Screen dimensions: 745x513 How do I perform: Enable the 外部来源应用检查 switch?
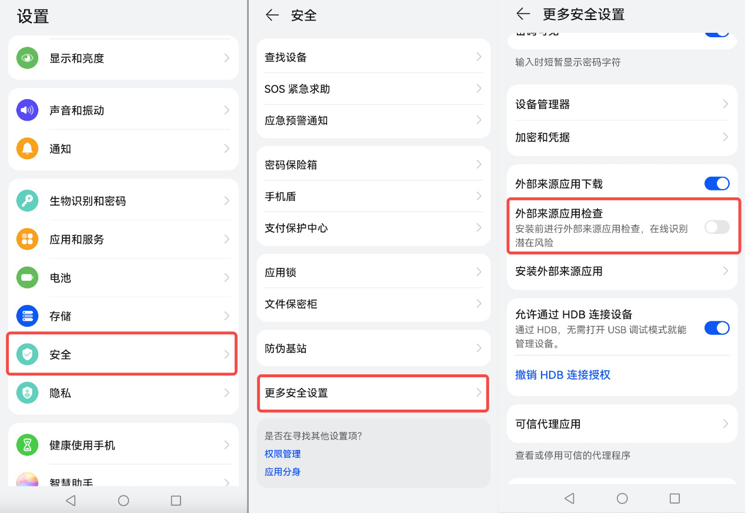[716, 227]
